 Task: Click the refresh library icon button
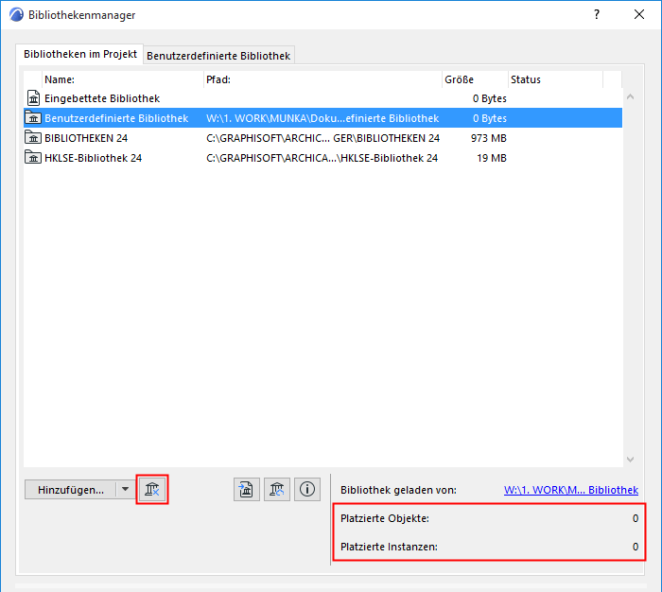[277, 489]
